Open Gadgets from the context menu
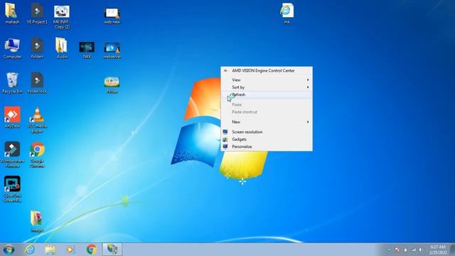The image size is (455, 256). click(267, 139)
